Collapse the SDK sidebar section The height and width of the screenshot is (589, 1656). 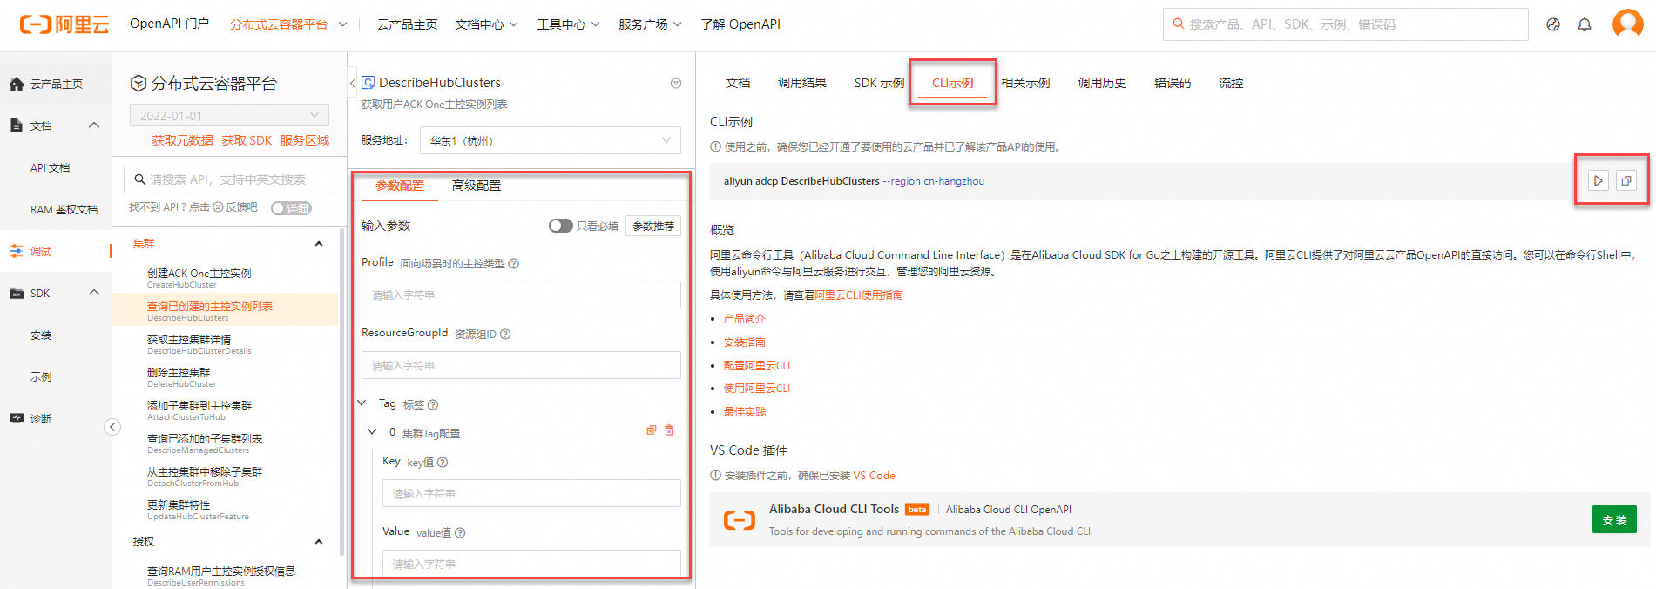[94, 293]
